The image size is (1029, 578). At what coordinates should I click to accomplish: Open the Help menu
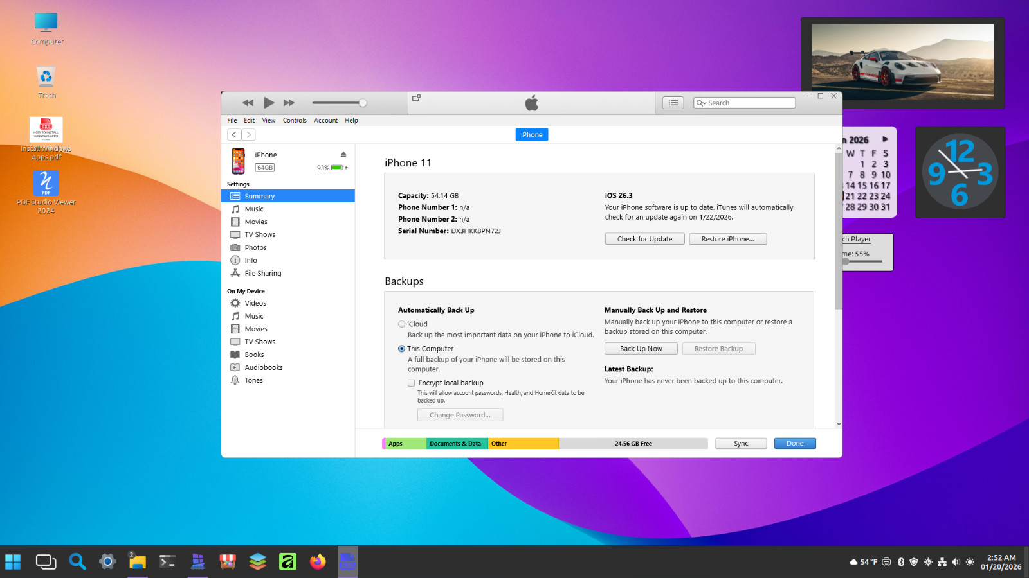[x=351, y=120]
